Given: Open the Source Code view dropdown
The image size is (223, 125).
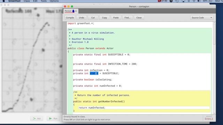Looking at the screenshot, I should coord(202,18).
